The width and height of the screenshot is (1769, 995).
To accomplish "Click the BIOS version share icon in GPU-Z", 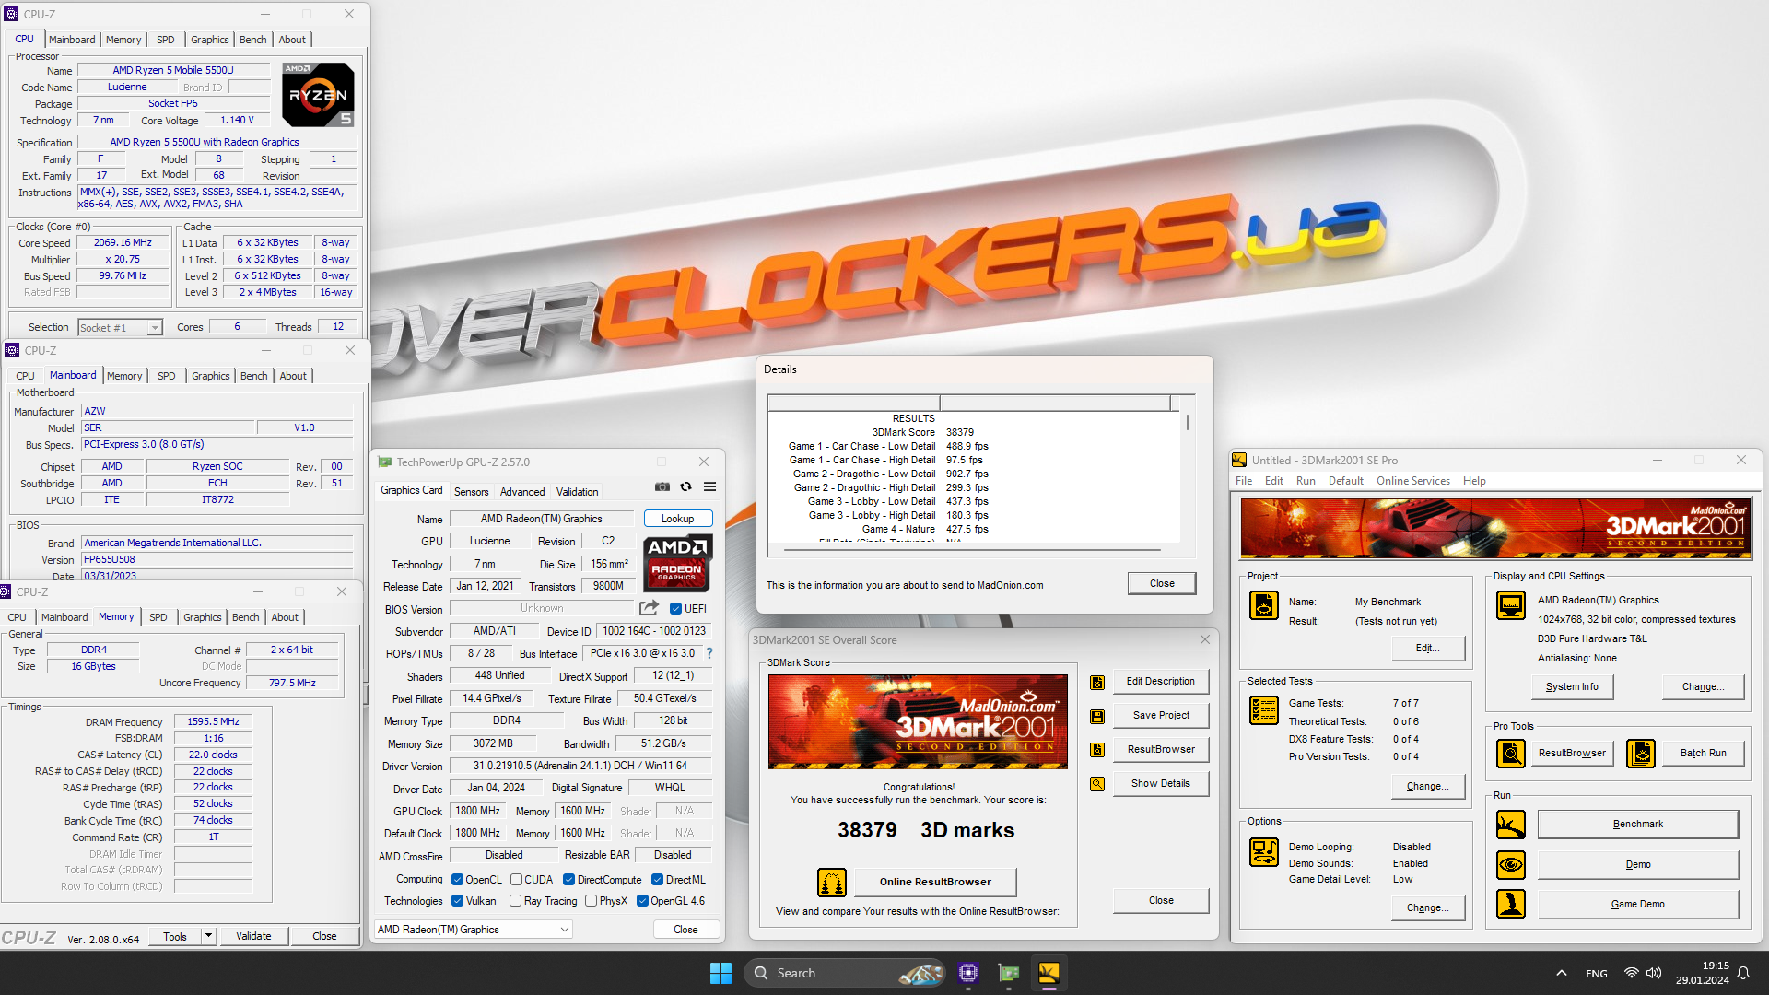I will point(649,608).
